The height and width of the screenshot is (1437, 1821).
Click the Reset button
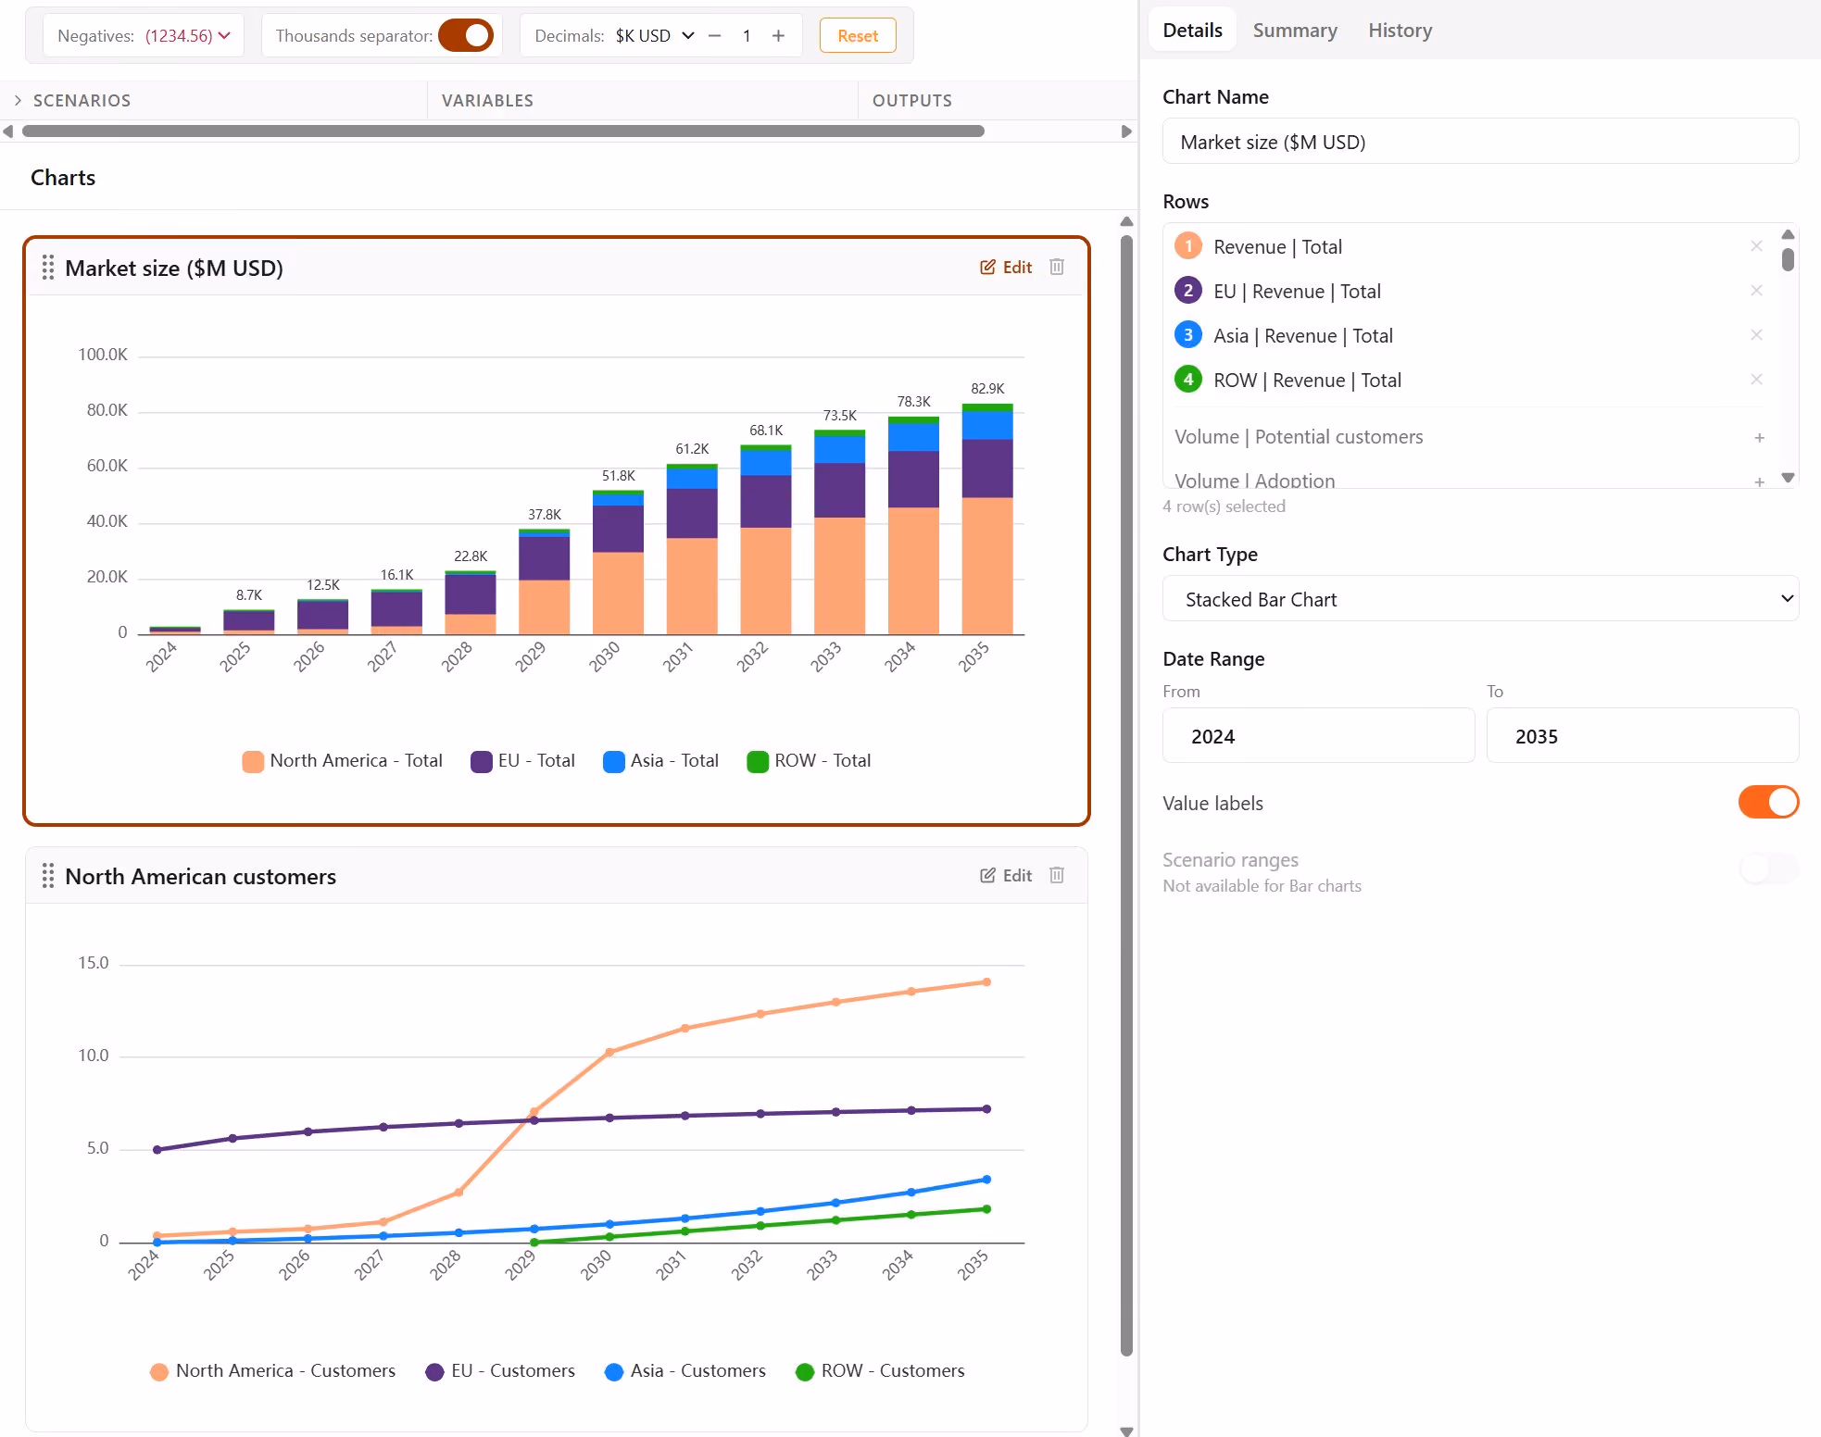point(858,36)
